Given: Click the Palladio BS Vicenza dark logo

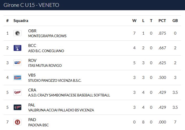Looking at the screenshot, I should coord(17,107).
